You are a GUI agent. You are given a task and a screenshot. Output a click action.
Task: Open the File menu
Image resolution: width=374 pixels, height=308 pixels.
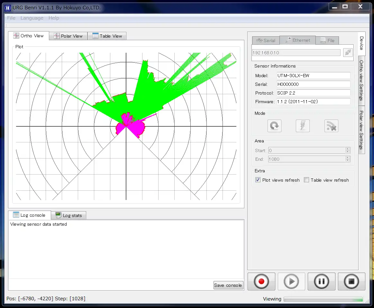pos(11,18)
